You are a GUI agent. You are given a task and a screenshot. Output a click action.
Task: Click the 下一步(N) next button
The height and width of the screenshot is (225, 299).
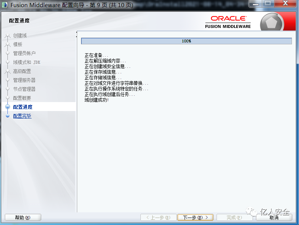[195, 218]
